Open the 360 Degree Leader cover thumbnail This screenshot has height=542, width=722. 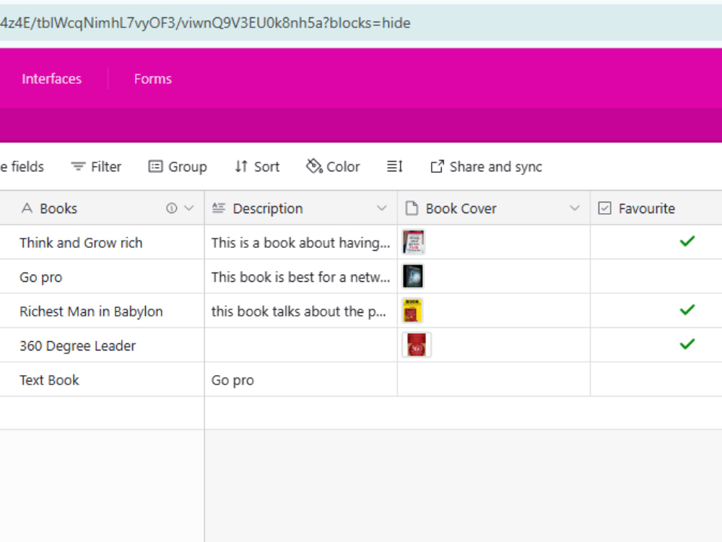(417, 344)
